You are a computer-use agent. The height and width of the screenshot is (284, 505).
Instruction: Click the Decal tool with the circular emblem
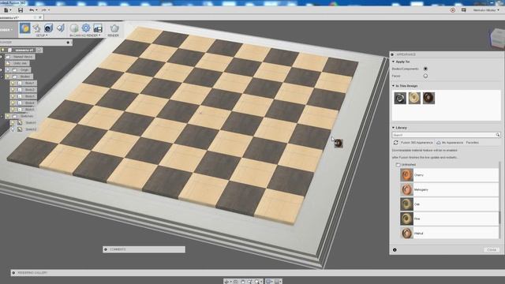pos(48,28)
